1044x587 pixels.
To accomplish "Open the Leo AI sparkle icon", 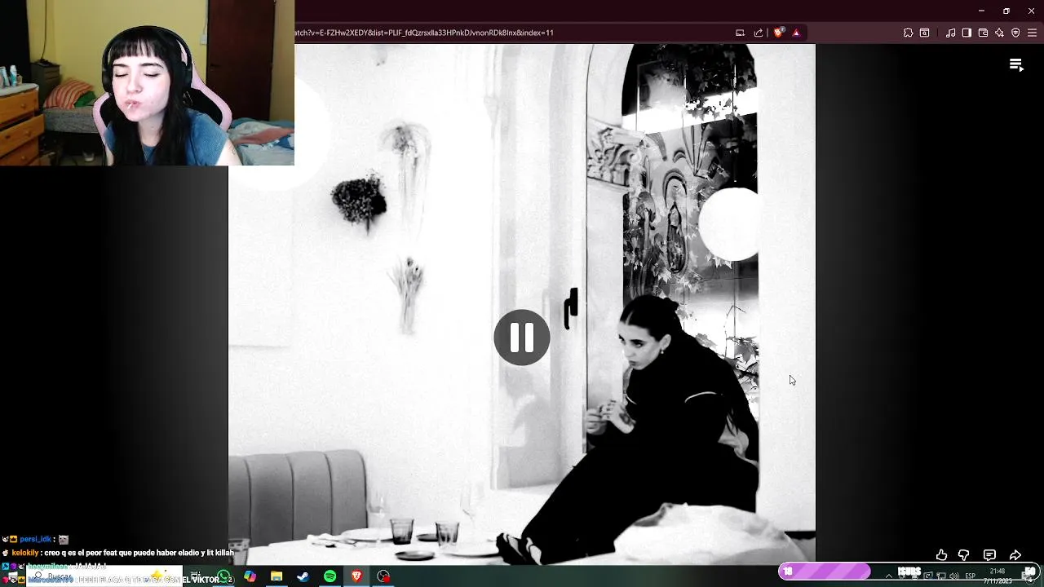I will 999,33.
